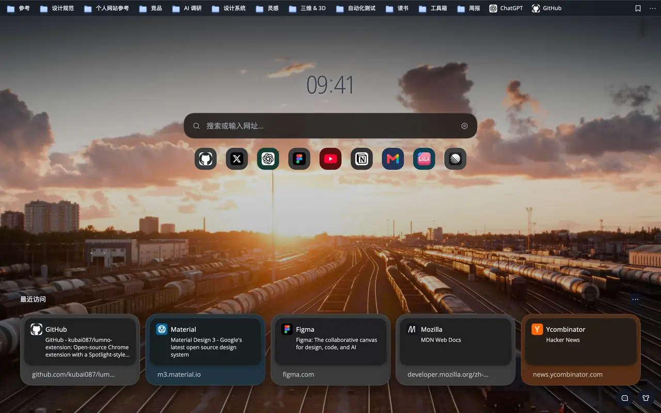Open the 最近访问 more options menu
The width and height of the screenshot is (661, 413).
click(x=635, y=299)
